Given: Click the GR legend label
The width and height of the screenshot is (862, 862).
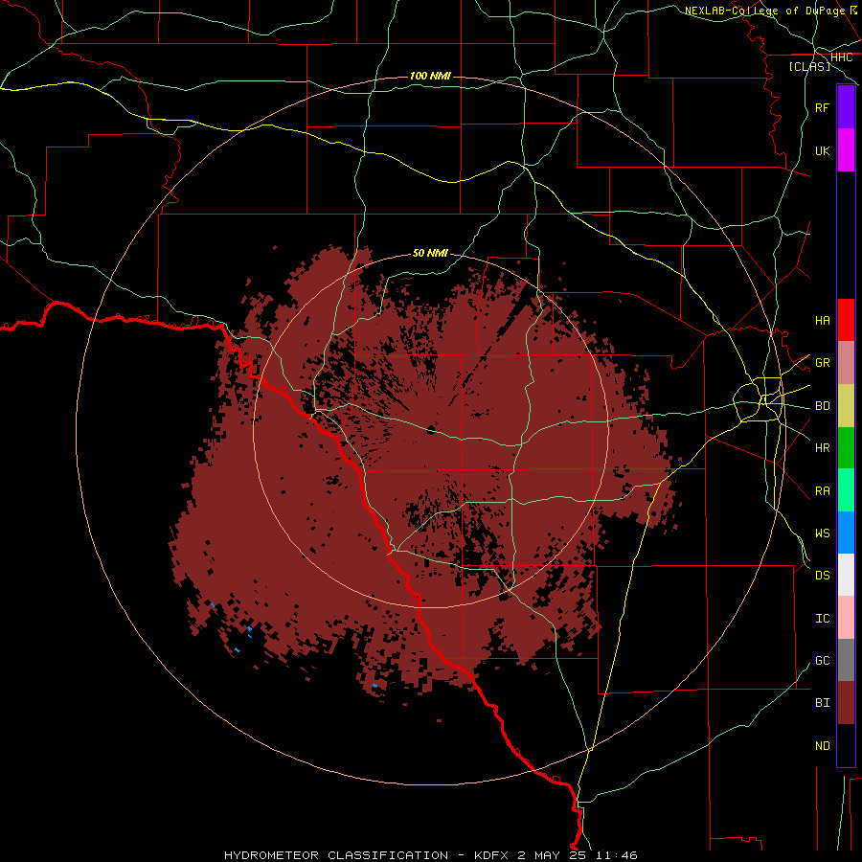Looking at the screenshot, I should click(823, 363).
